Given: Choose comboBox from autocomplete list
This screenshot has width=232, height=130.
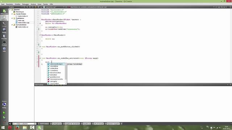Looking at the screenshot, I should [56, 68].
